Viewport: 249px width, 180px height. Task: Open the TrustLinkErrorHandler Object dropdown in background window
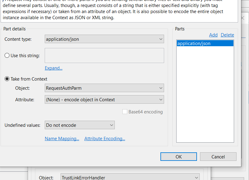130,177
